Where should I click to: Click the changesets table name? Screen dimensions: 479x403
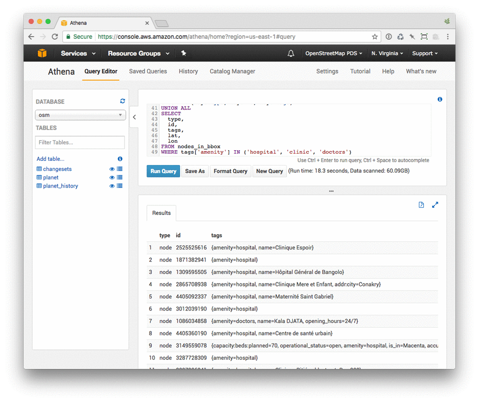(x=57, y=169)
